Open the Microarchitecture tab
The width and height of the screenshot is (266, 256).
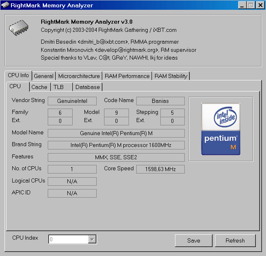pos(79,76)
